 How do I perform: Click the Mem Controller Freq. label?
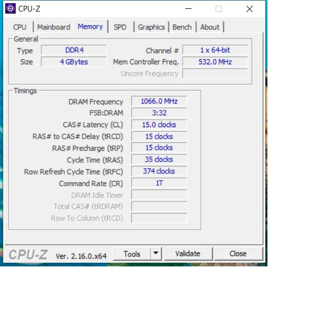pyautogui.click(x=146, y=62)
